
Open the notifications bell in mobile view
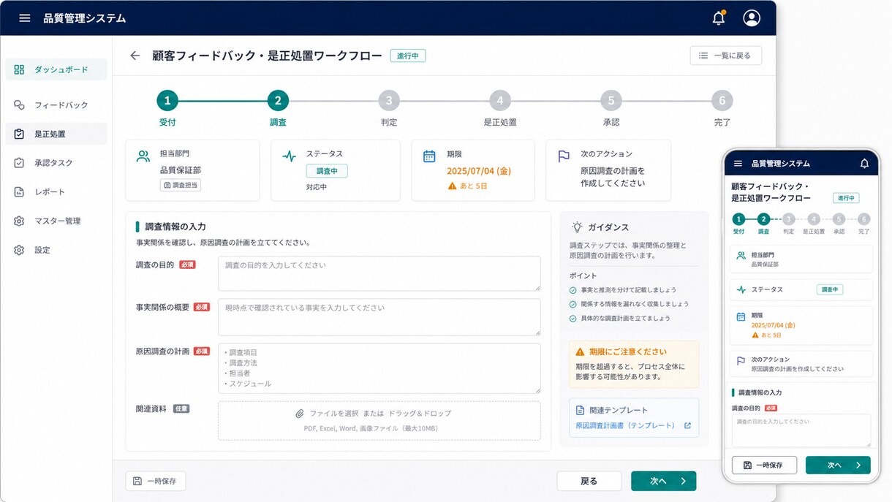pyautogui.click(x=864, y=163)
